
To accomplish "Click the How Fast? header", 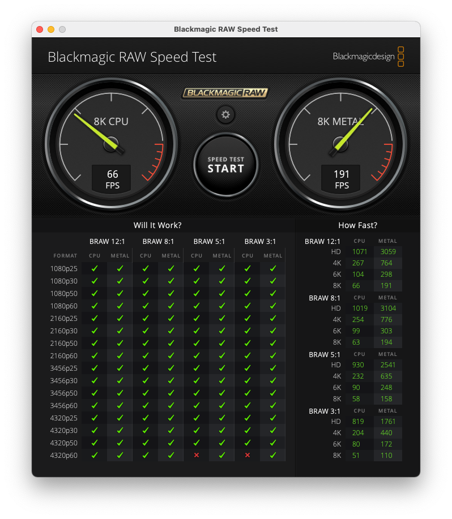I will [x=357, y=225].
